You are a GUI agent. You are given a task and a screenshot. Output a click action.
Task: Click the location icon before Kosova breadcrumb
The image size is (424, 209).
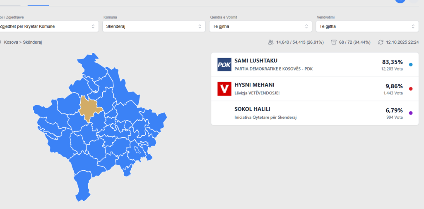point(0,42)
